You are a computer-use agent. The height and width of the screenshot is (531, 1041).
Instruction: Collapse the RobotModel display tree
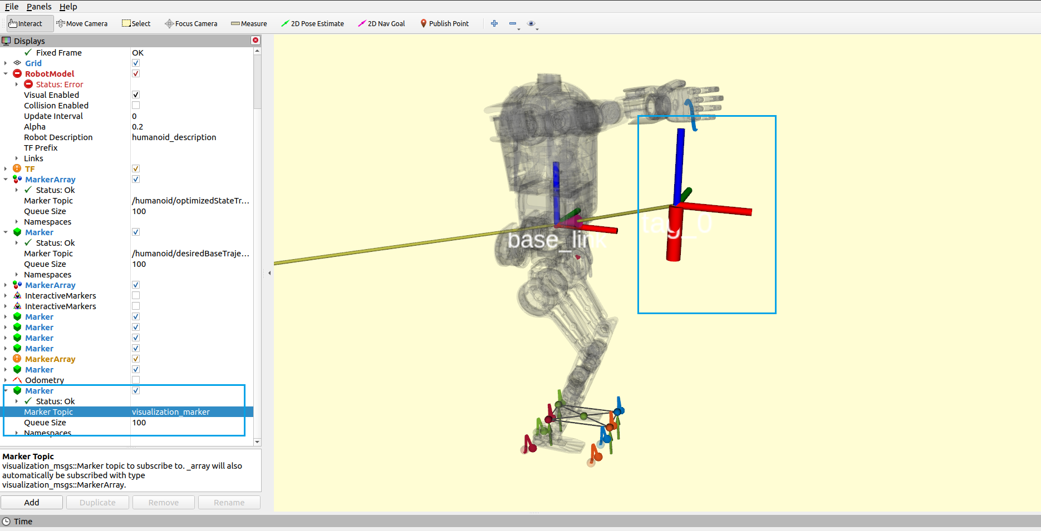[6, 73]
